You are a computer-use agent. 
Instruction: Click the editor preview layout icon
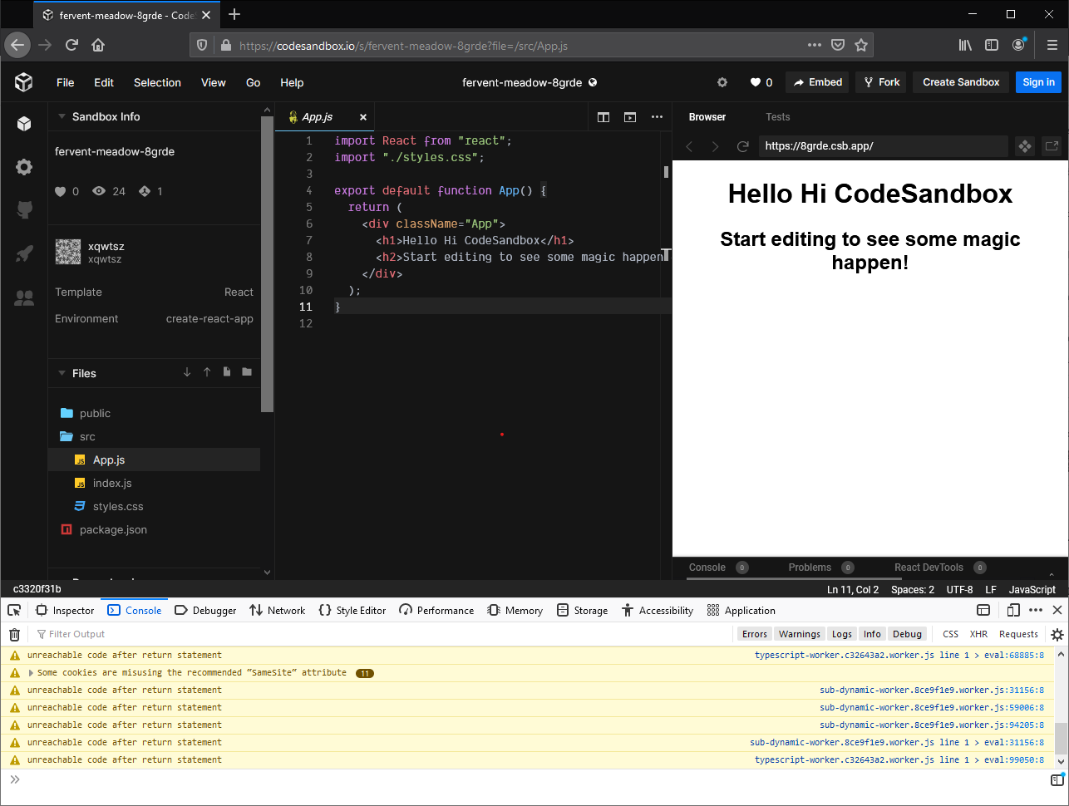630,117
